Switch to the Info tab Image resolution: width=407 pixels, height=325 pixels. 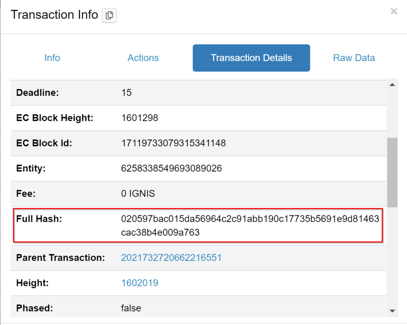pyautogui.click(x=52, y=58)
